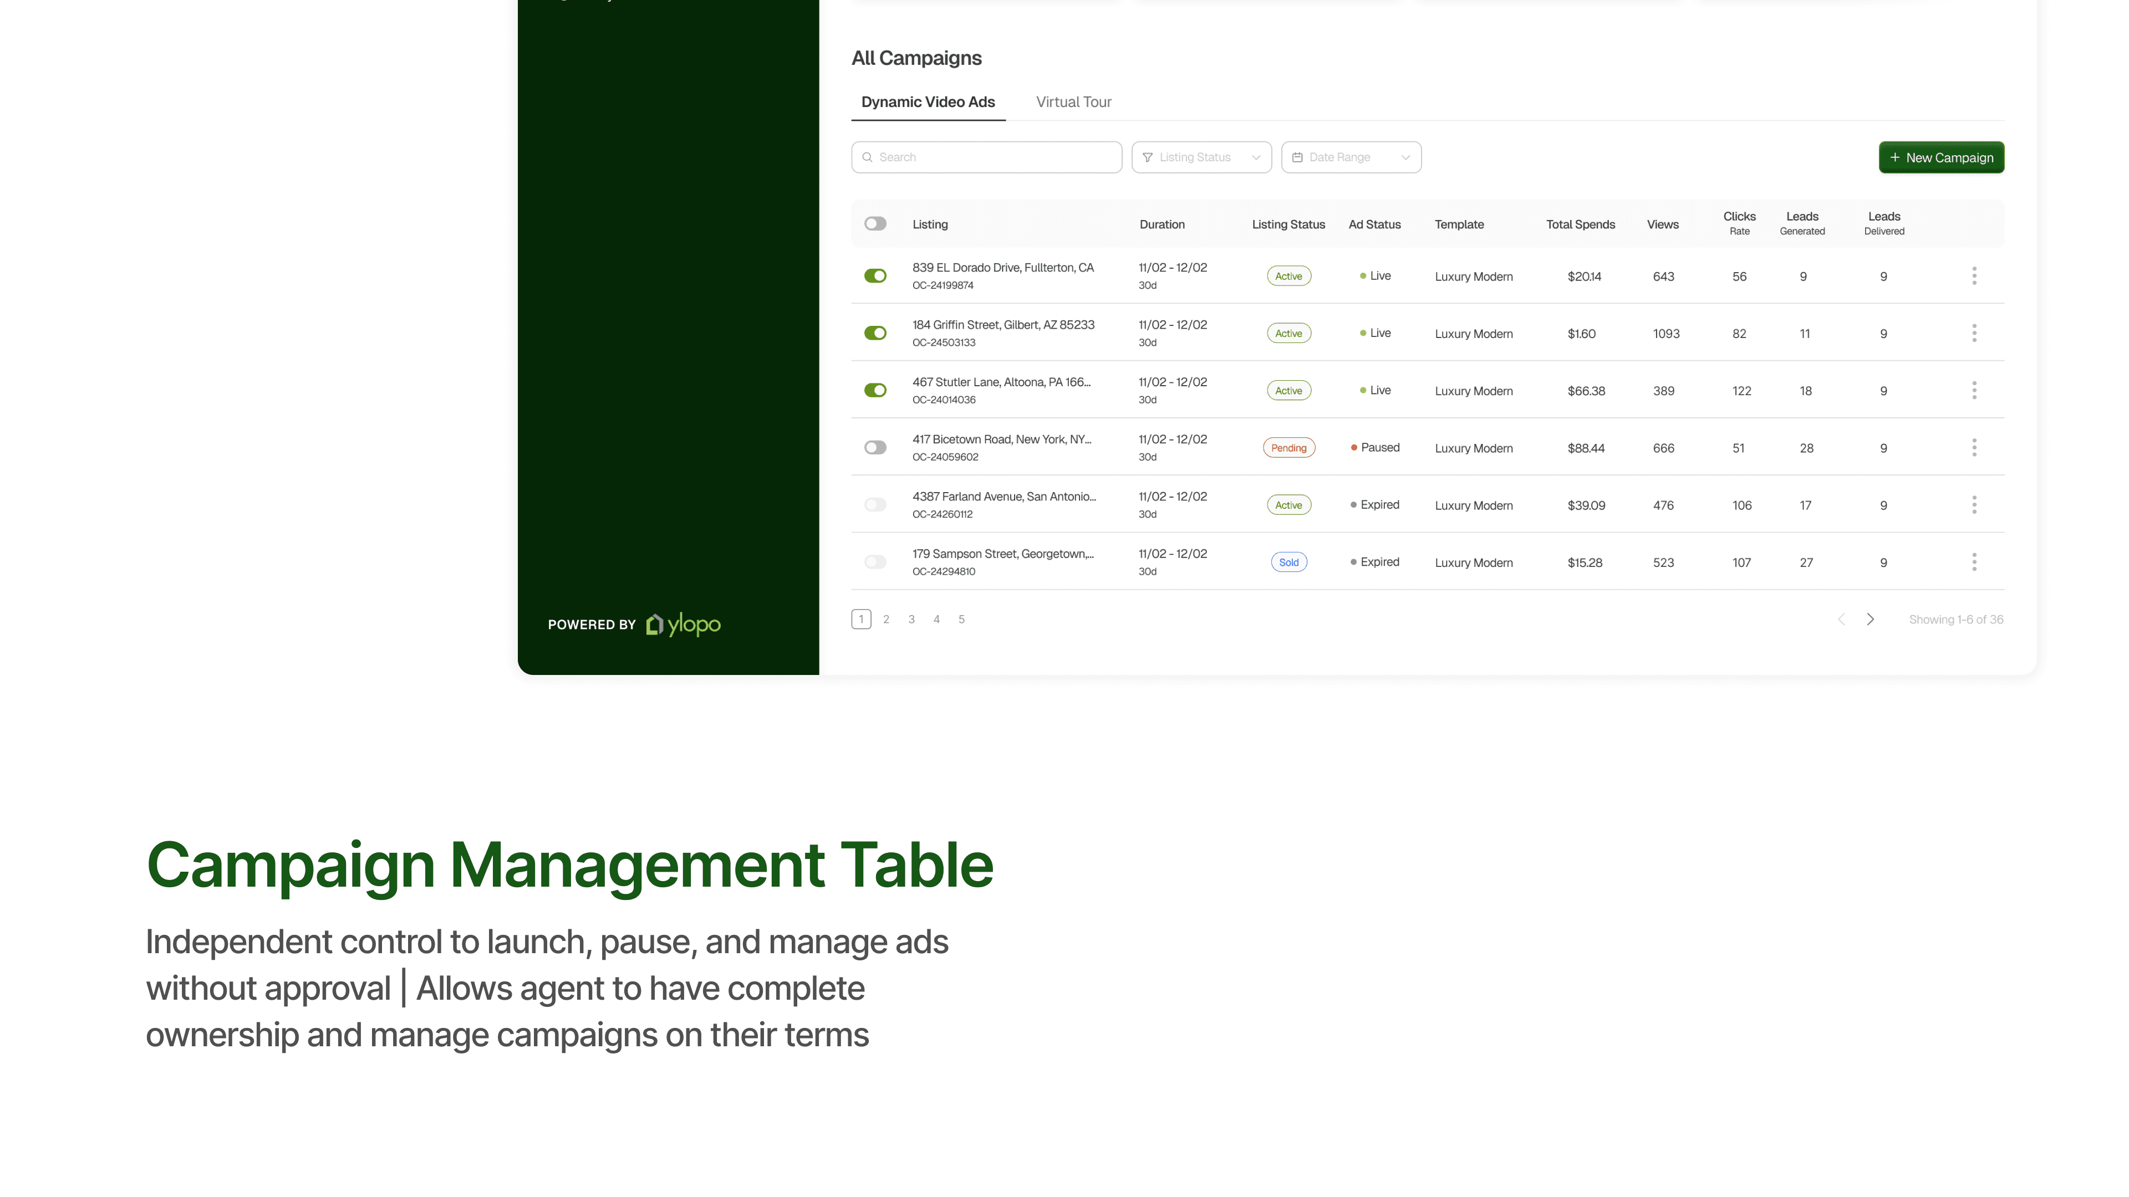Viewport: 2129px width, 1197px height.
Task: Go to page 3 of the campaigns
Action: [911, 620]
